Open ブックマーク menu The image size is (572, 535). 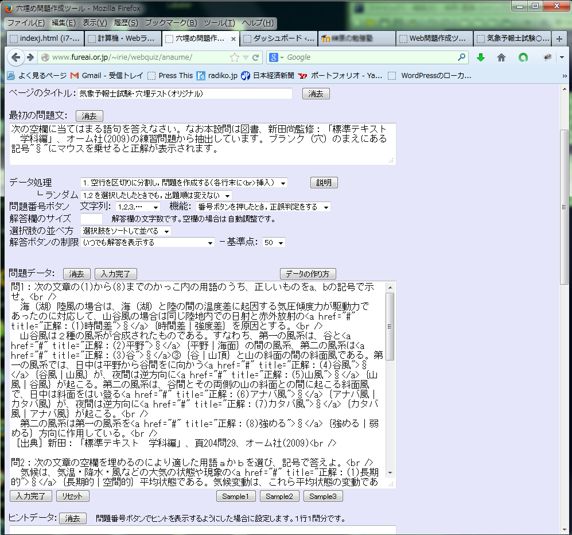pyautogui.click(x=171, y=23)
